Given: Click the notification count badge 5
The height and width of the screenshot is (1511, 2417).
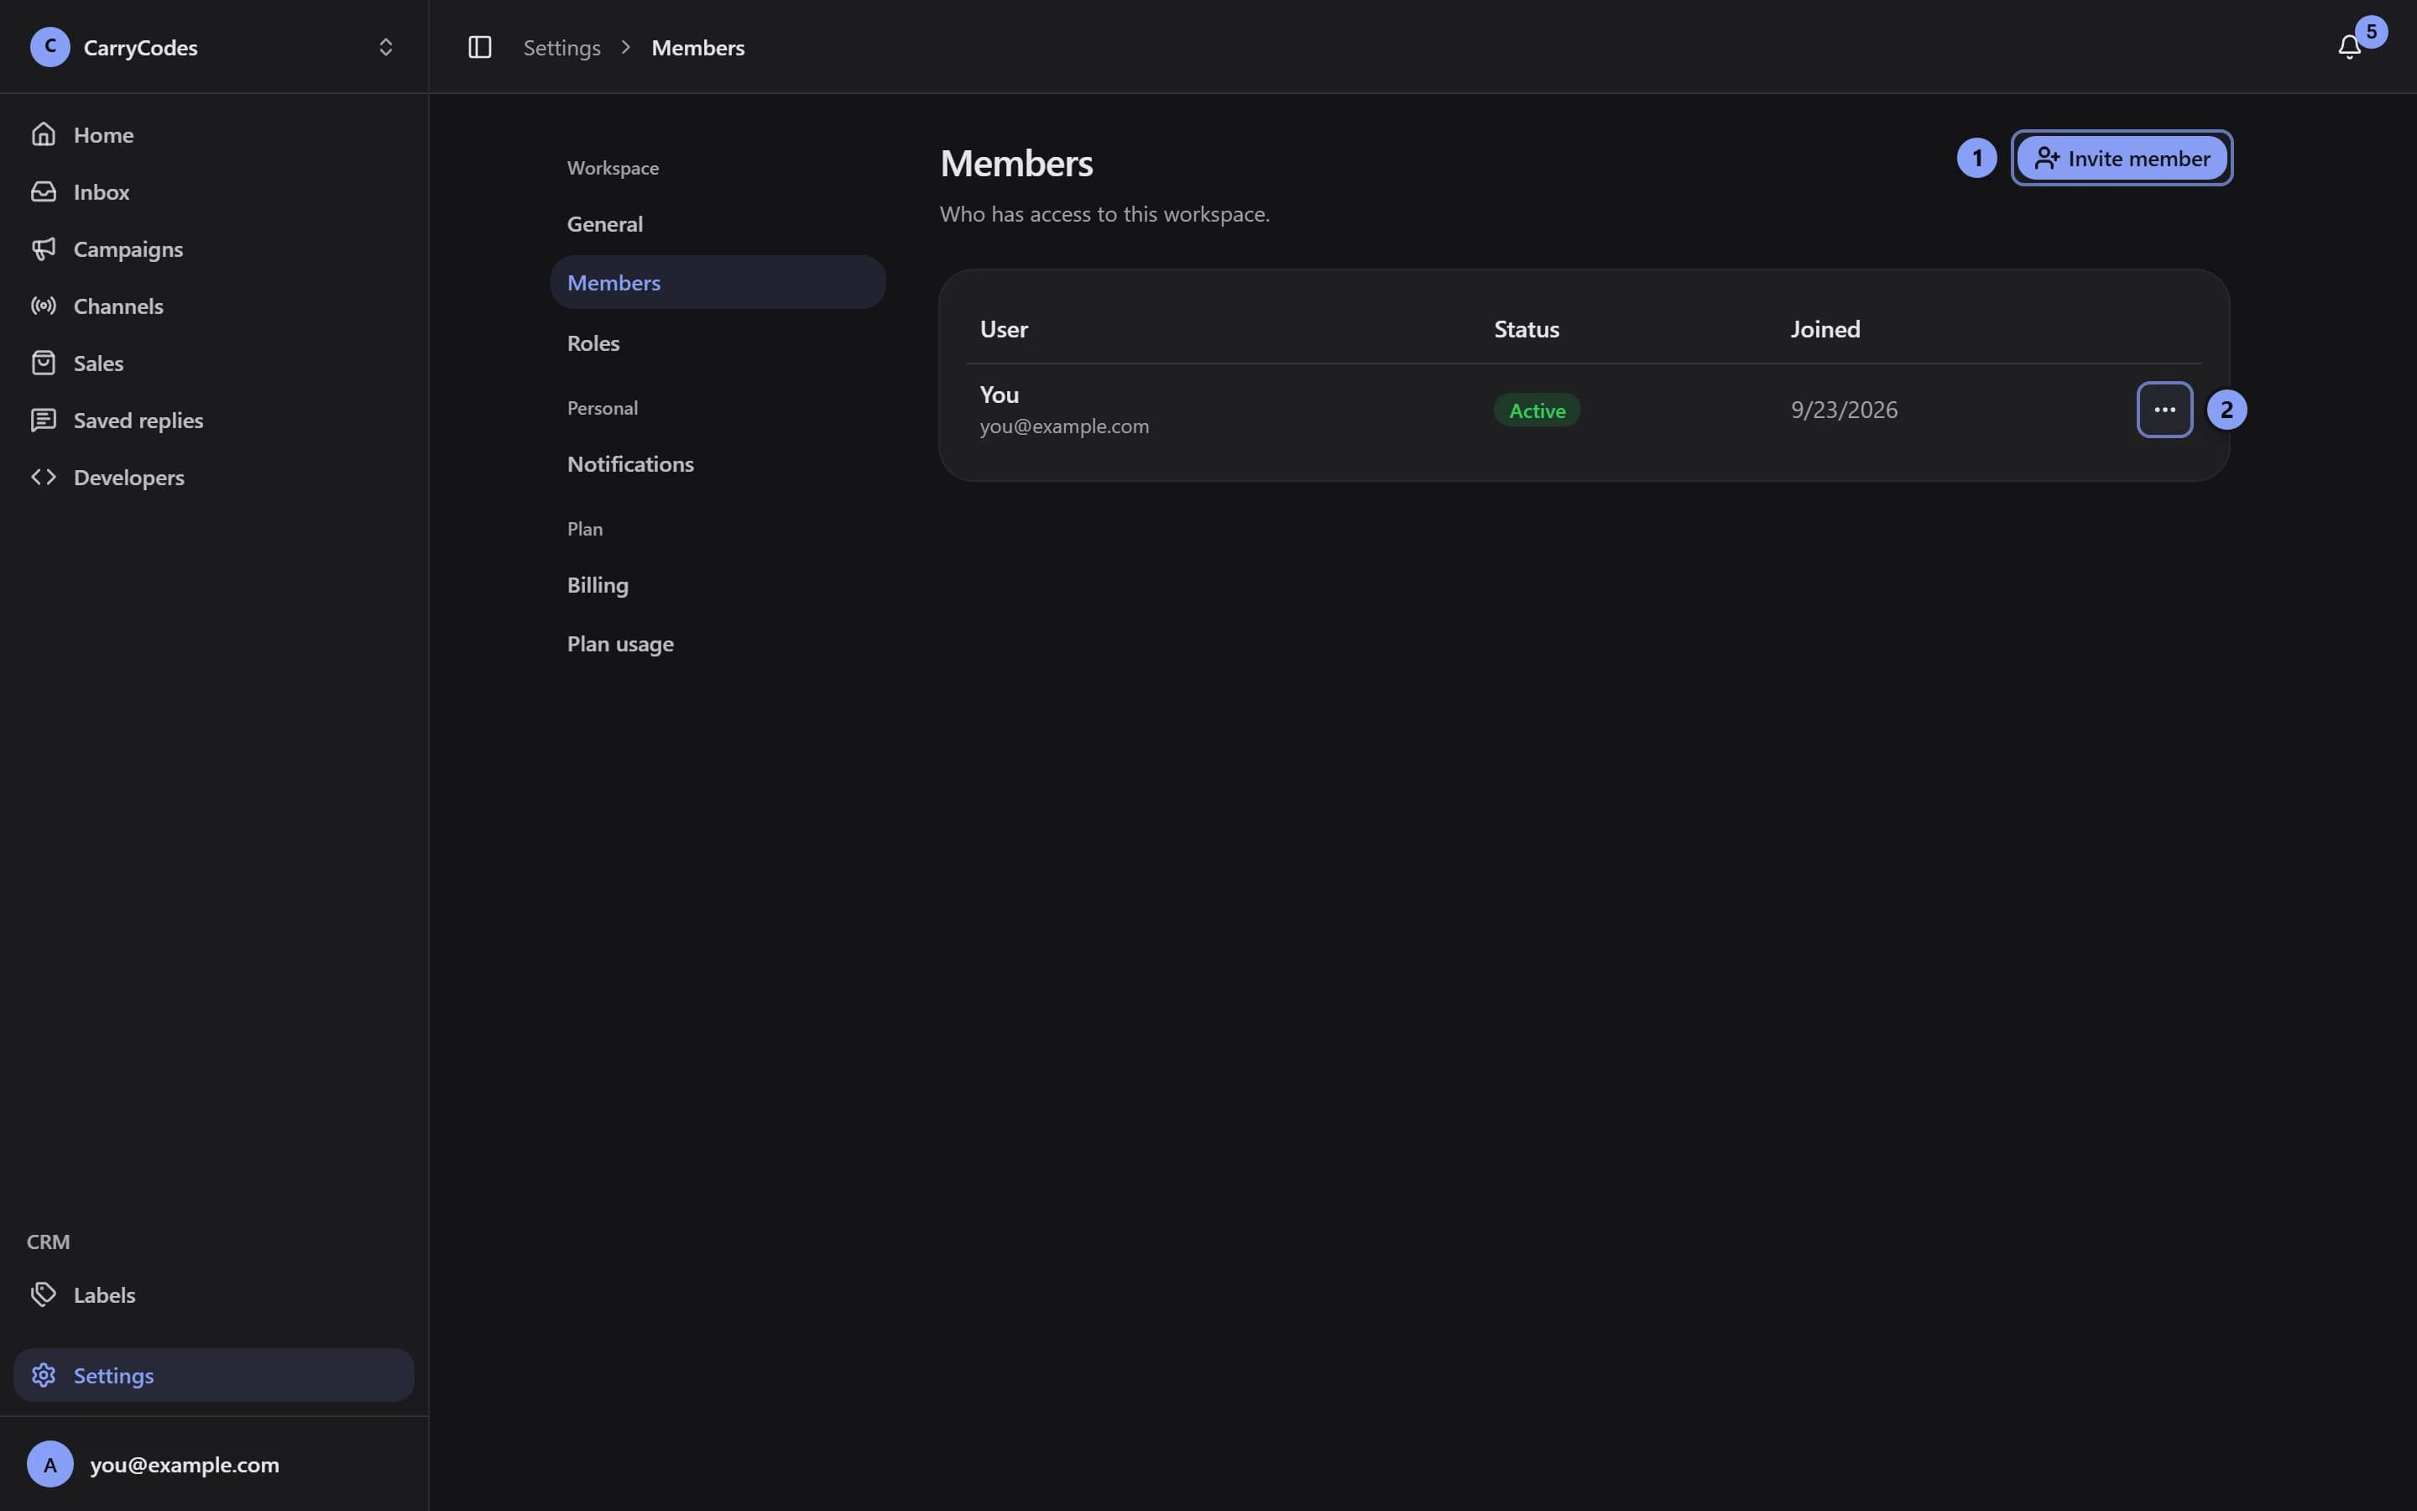Looking at the screenshot, I should click(2371, 31).
